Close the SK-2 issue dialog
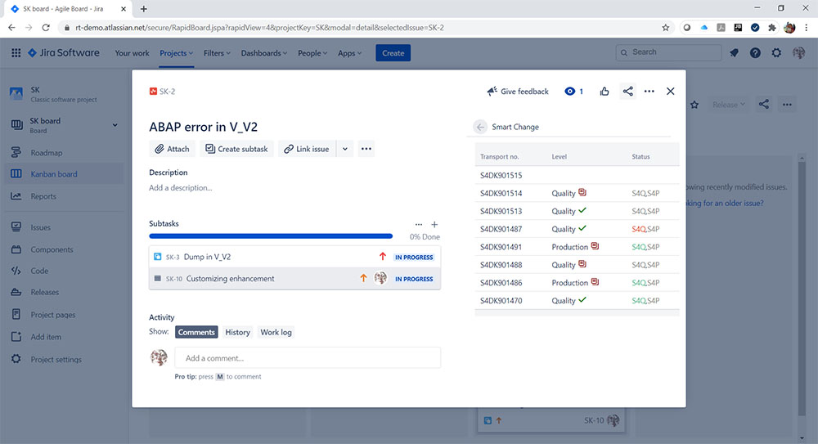The height and width of the screenshot is (444, 818). click(671, 92)
